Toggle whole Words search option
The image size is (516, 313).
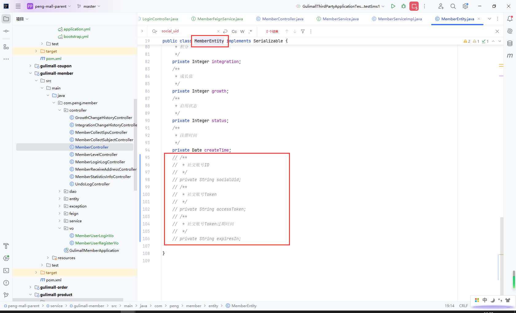click(x=242, y=31)
